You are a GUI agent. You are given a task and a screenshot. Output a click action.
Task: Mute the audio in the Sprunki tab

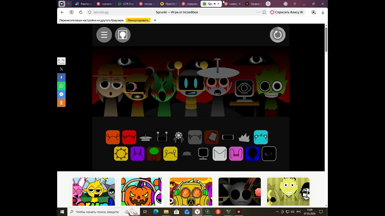click(x=215, y=4)
